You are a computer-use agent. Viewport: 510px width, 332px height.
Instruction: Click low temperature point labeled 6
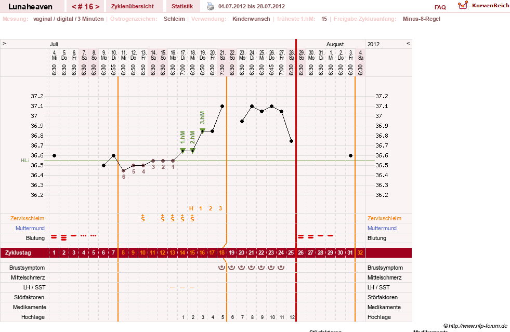pos(123,171)
